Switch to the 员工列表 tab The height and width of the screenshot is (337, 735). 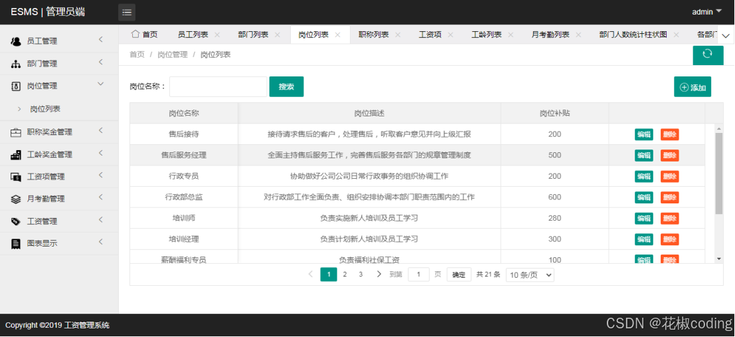[193, 35]
